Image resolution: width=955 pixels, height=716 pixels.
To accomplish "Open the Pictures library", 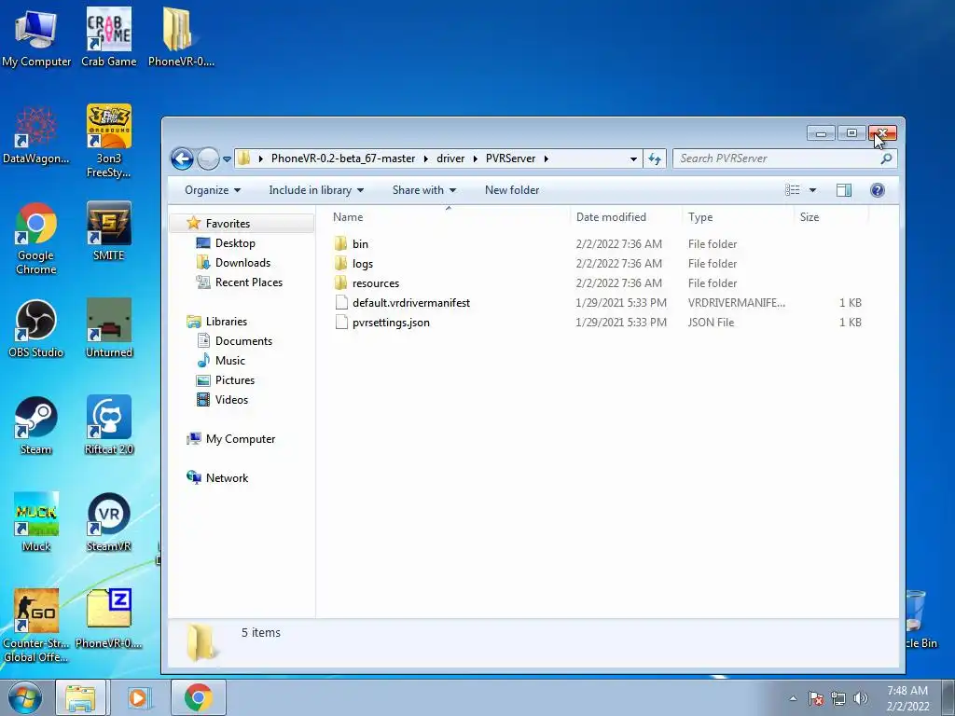I will point(234,380).
